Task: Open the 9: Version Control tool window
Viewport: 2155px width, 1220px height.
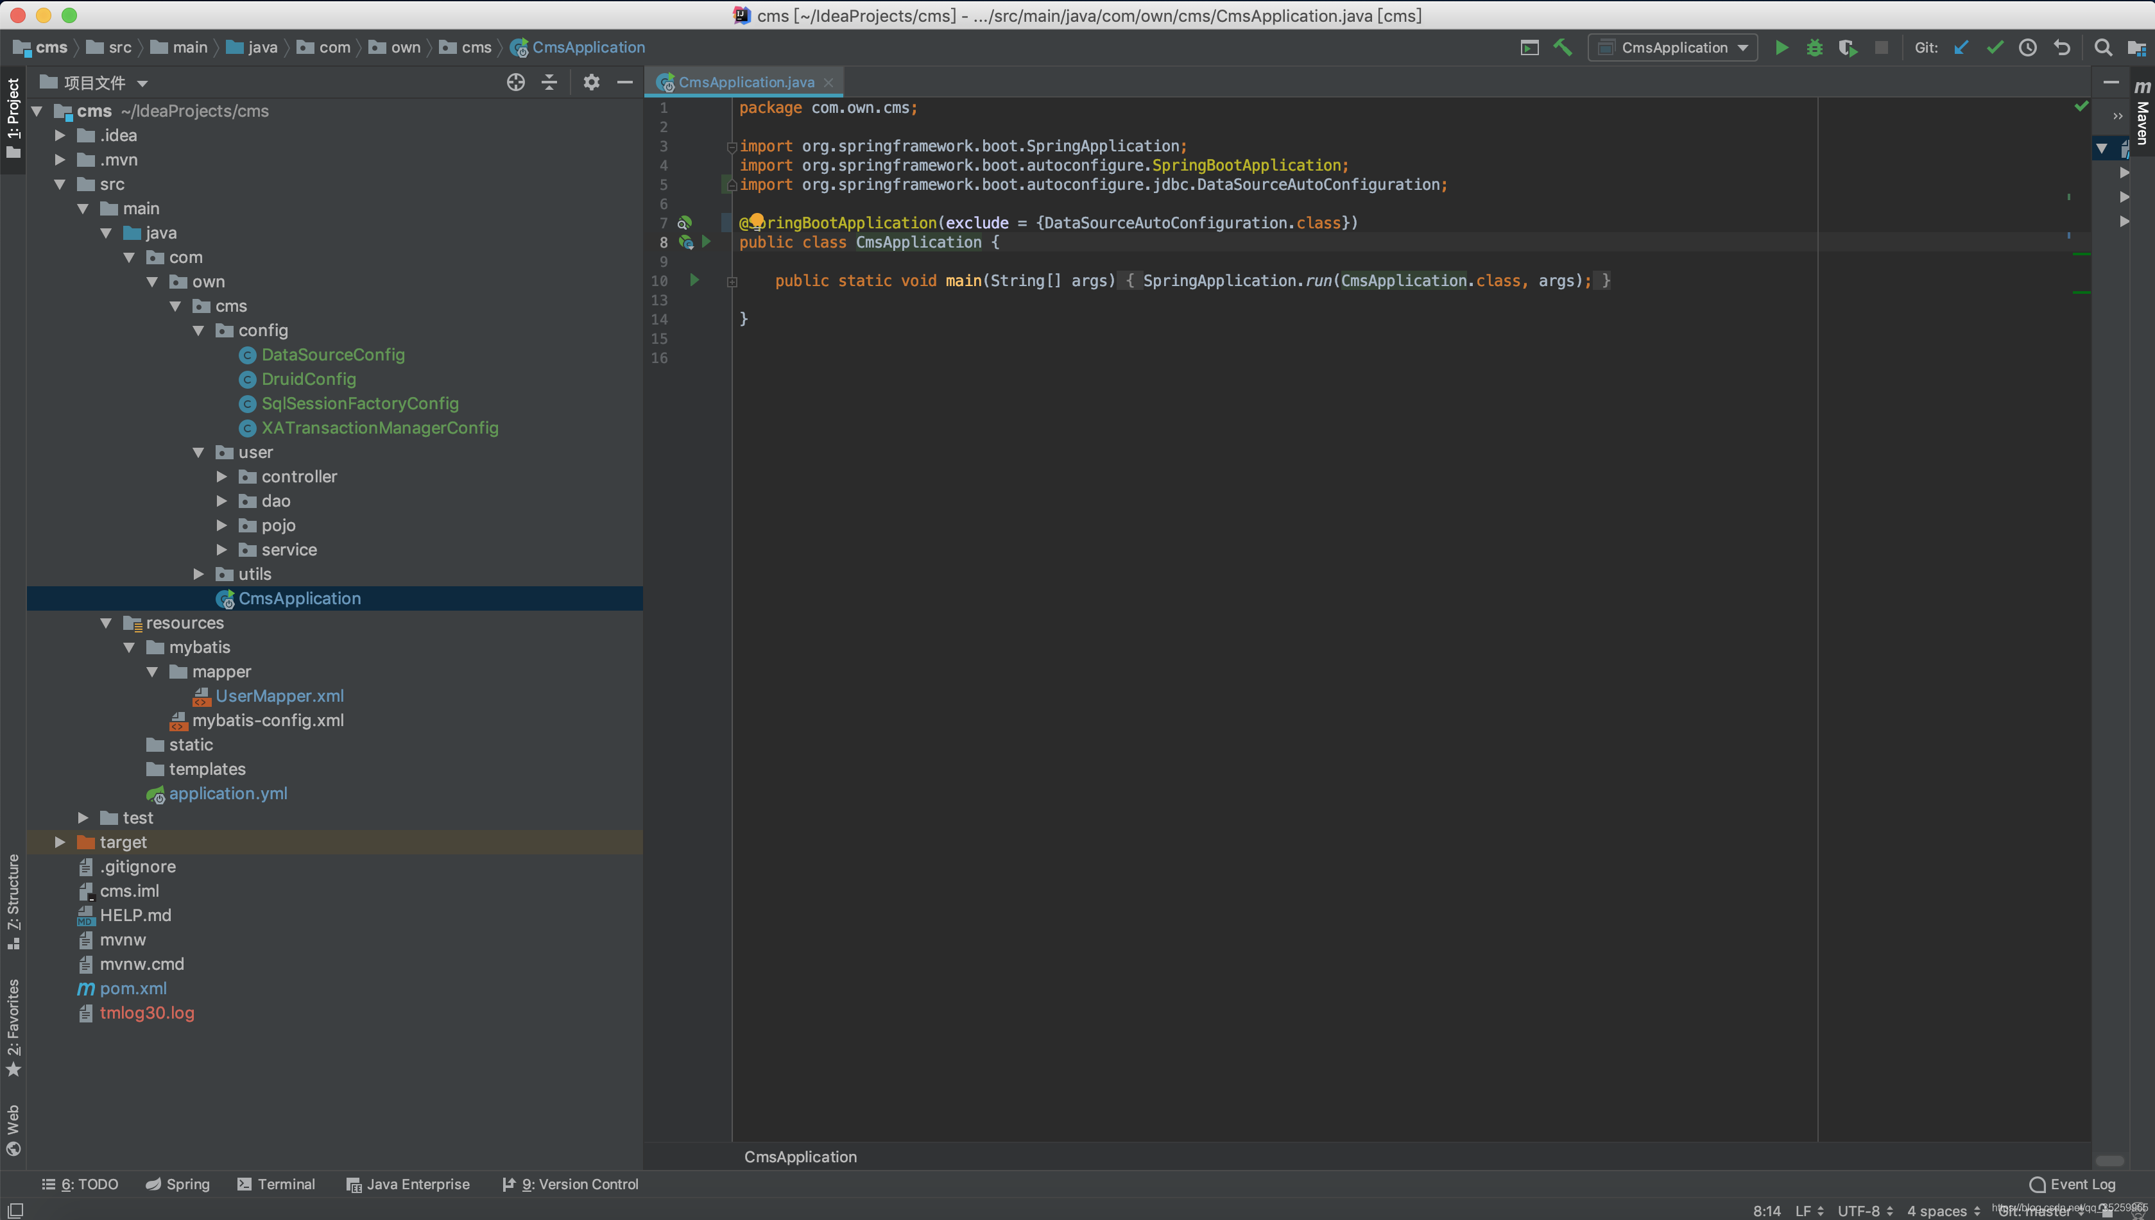Action: (570, 1184)
